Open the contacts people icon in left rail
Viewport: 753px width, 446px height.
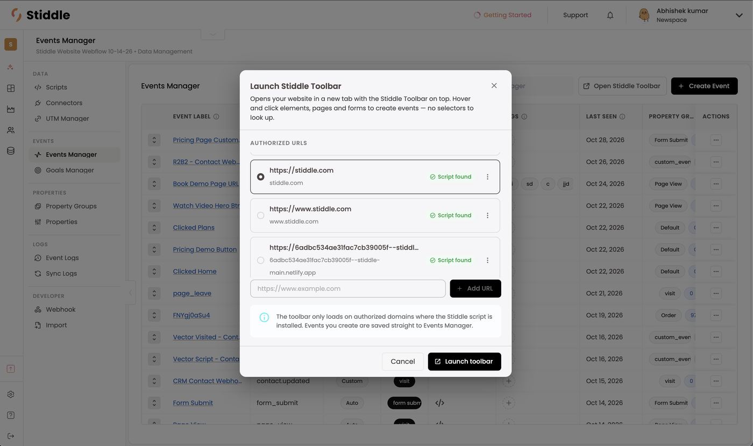tap(11, 130)
